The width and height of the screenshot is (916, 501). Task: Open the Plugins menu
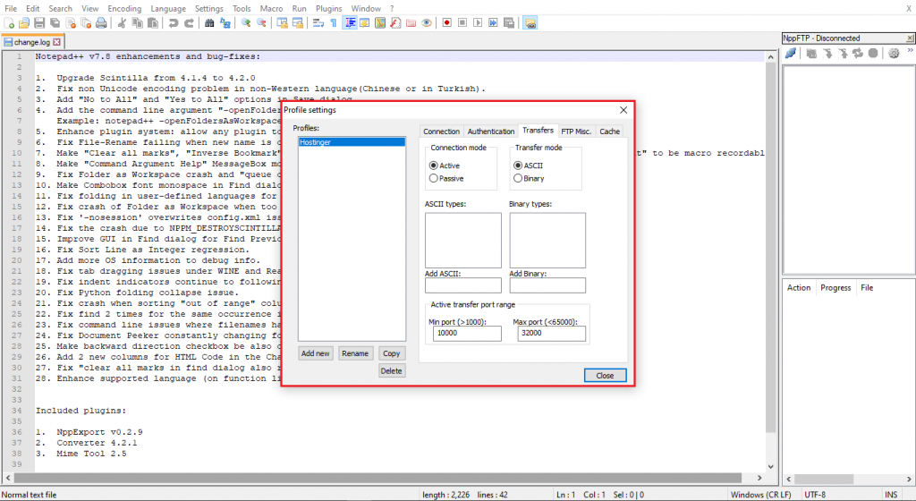pos(329,8)
